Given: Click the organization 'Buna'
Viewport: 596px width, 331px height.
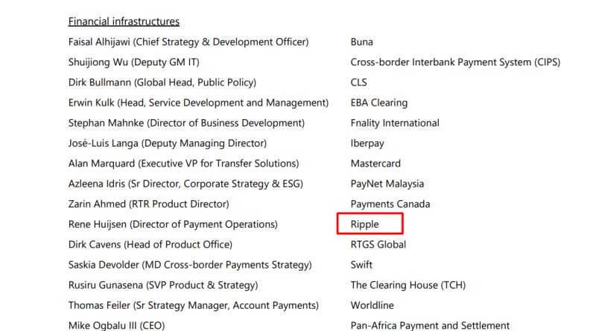Looking at the screenshot, I should 362,42.
